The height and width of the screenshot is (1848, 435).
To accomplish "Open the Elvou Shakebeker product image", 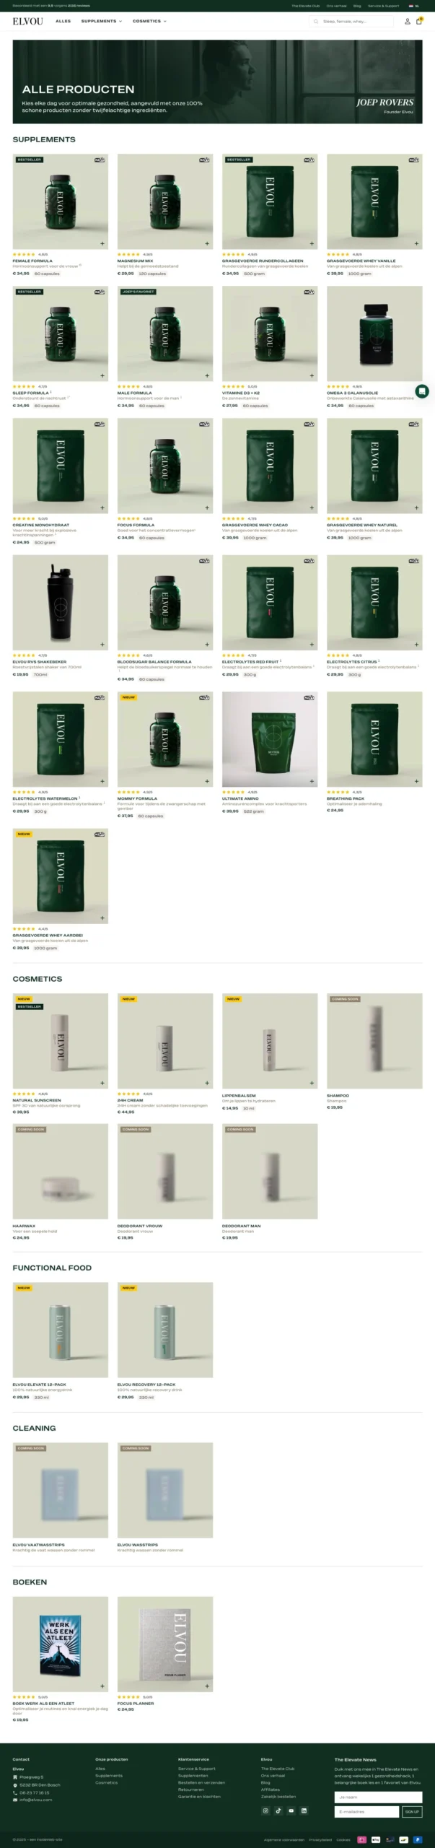I will click(x=61, y=603).
